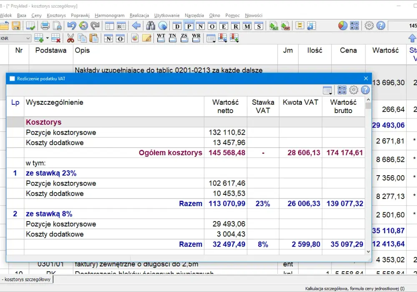Switch to the M view button
This screenshot has width=417, height=292.
(x=247, y=26)
